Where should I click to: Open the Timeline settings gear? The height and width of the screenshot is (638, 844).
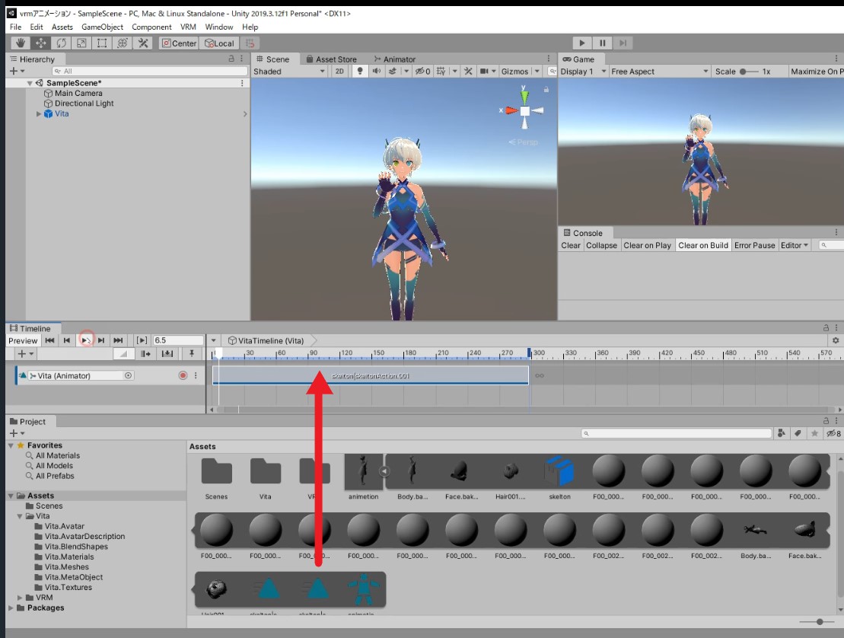click(836, 340)
